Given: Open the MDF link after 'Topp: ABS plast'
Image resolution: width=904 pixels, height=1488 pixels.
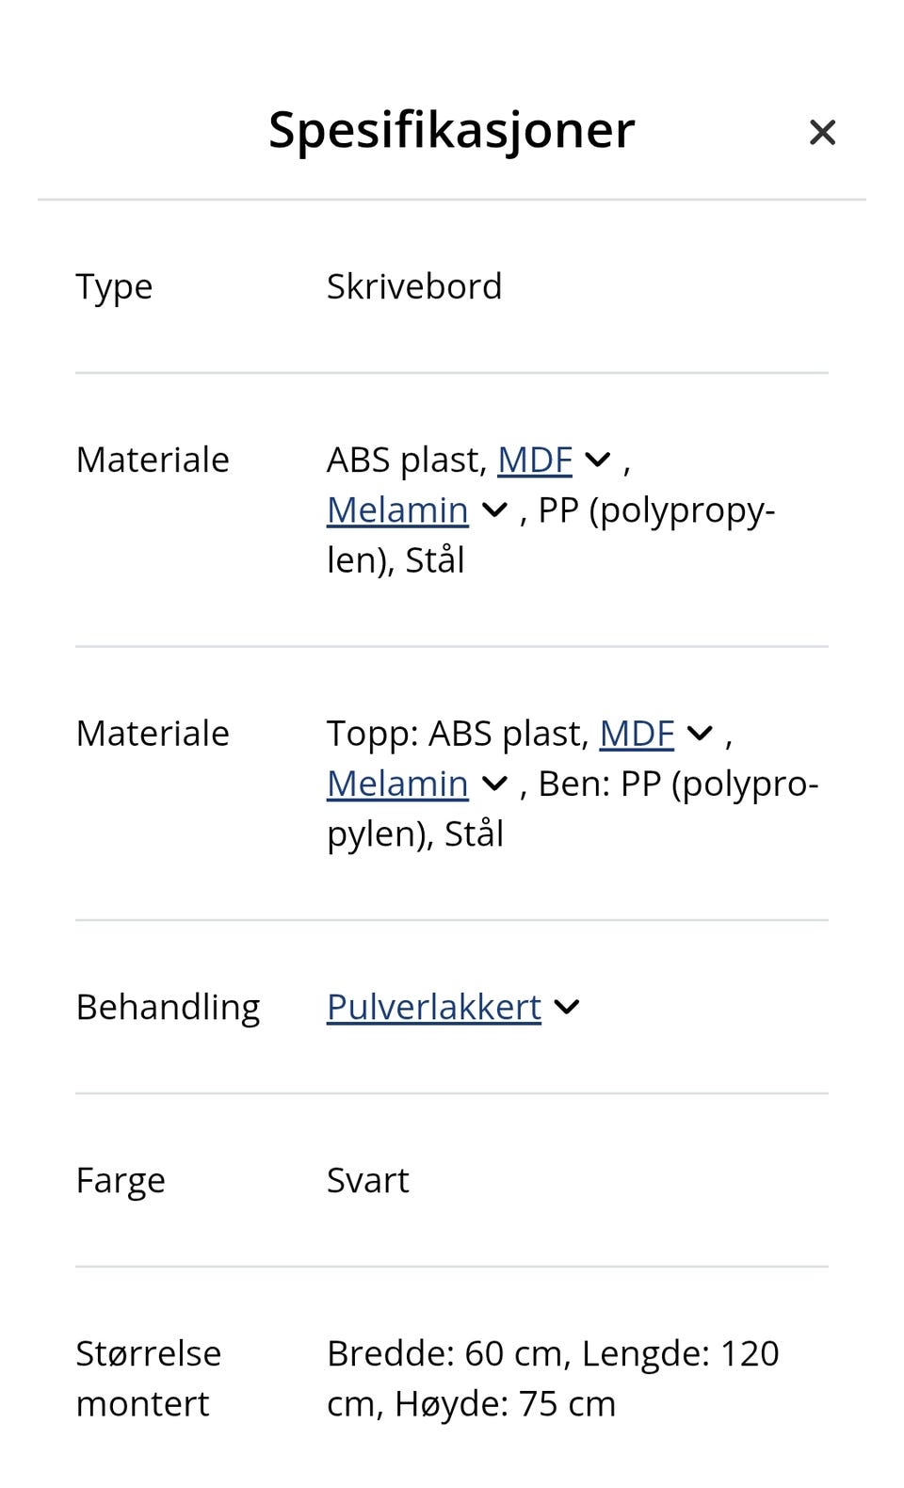Looking at the screenshot, I should [637, 734].
